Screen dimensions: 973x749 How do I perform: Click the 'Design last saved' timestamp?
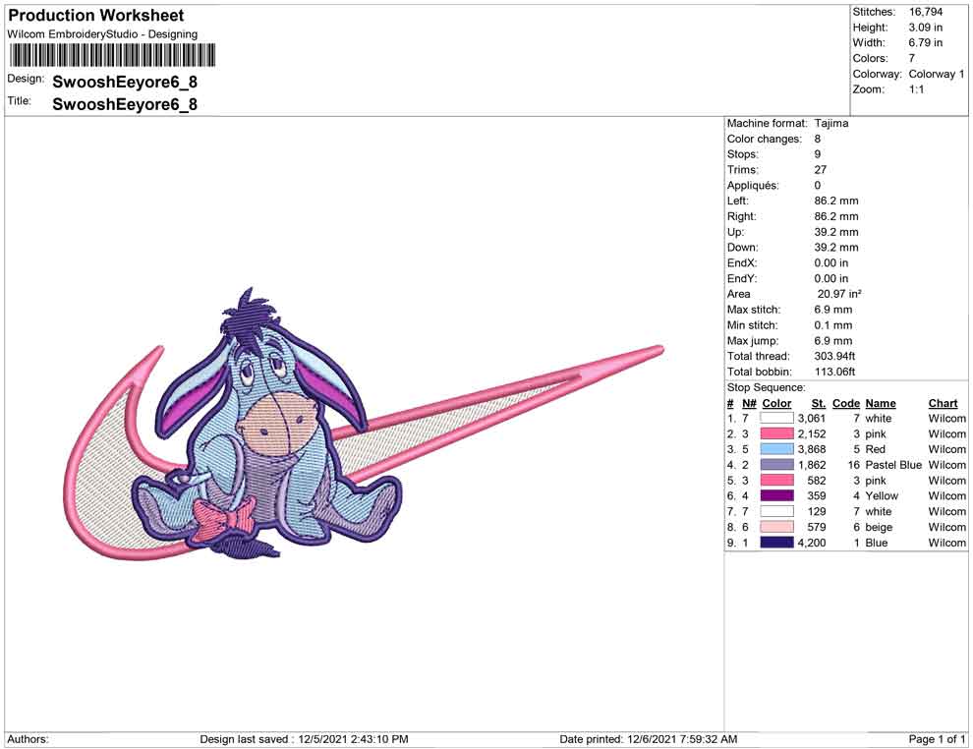(x=304, y=739)
